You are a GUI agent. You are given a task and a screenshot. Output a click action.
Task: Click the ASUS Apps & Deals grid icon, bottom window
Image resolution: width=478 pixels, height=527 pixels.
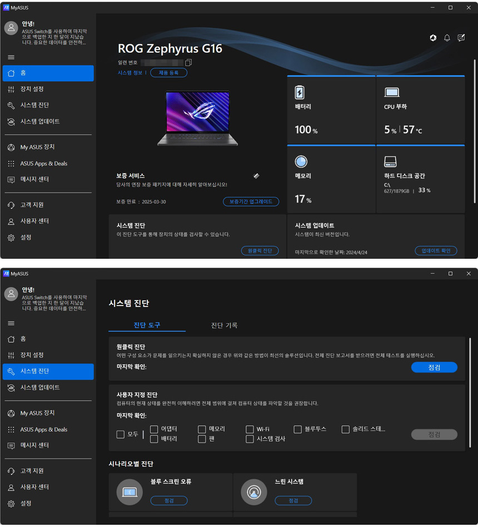pyautogui.click(x=11, y=429)
